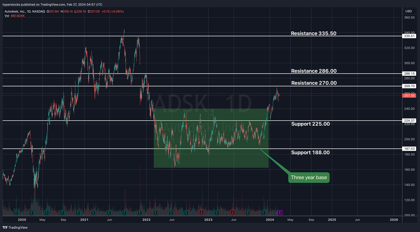Click the green earnings badge below 2024

click(x=263, y=212)
